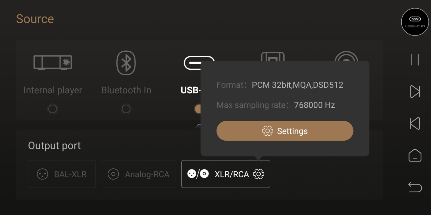
Task: Select the Internal player device icon
Action: click(53, 63)
